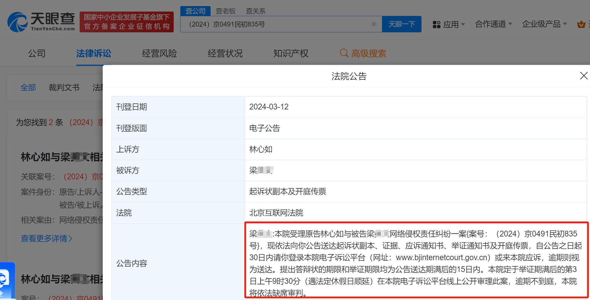
Task: Switch to the 裁判文书 filter tab
Action: coord(64,87)
